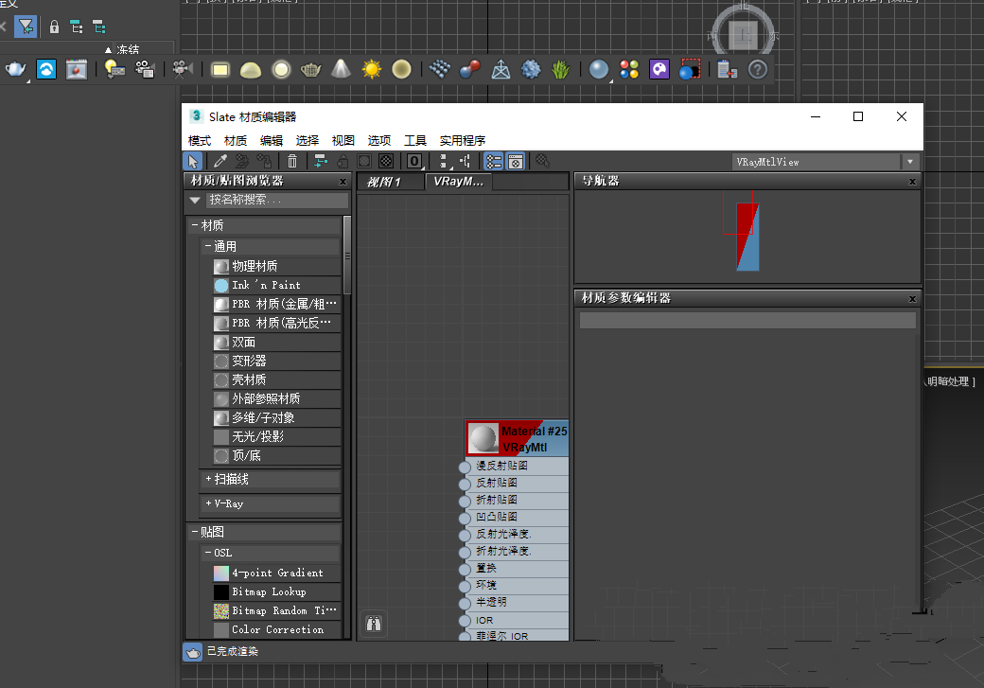Image resolution: width=984 pixels, height=688 pixels.
Task: Open the 工具 menu
Action: point(414,141)
